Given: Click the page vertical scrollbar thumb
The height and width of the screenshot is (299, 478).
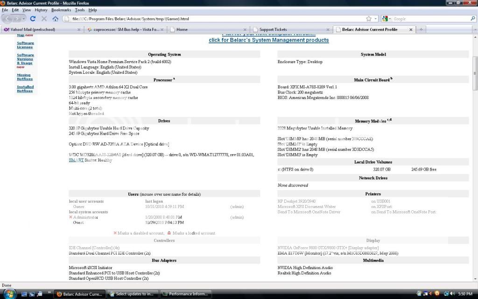Looking at the screenshot, I should coord(475,73).
